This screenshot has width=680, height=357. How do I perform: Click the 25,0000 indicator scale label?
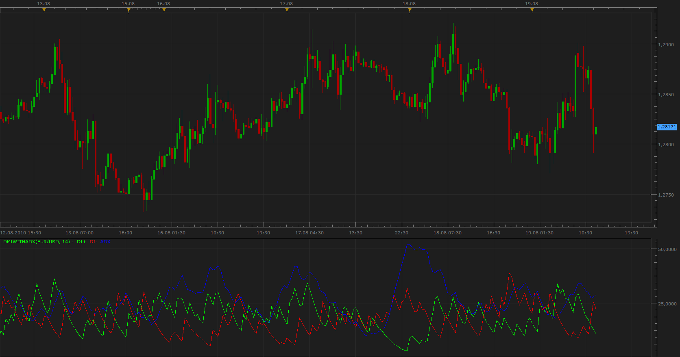(667, 304)
